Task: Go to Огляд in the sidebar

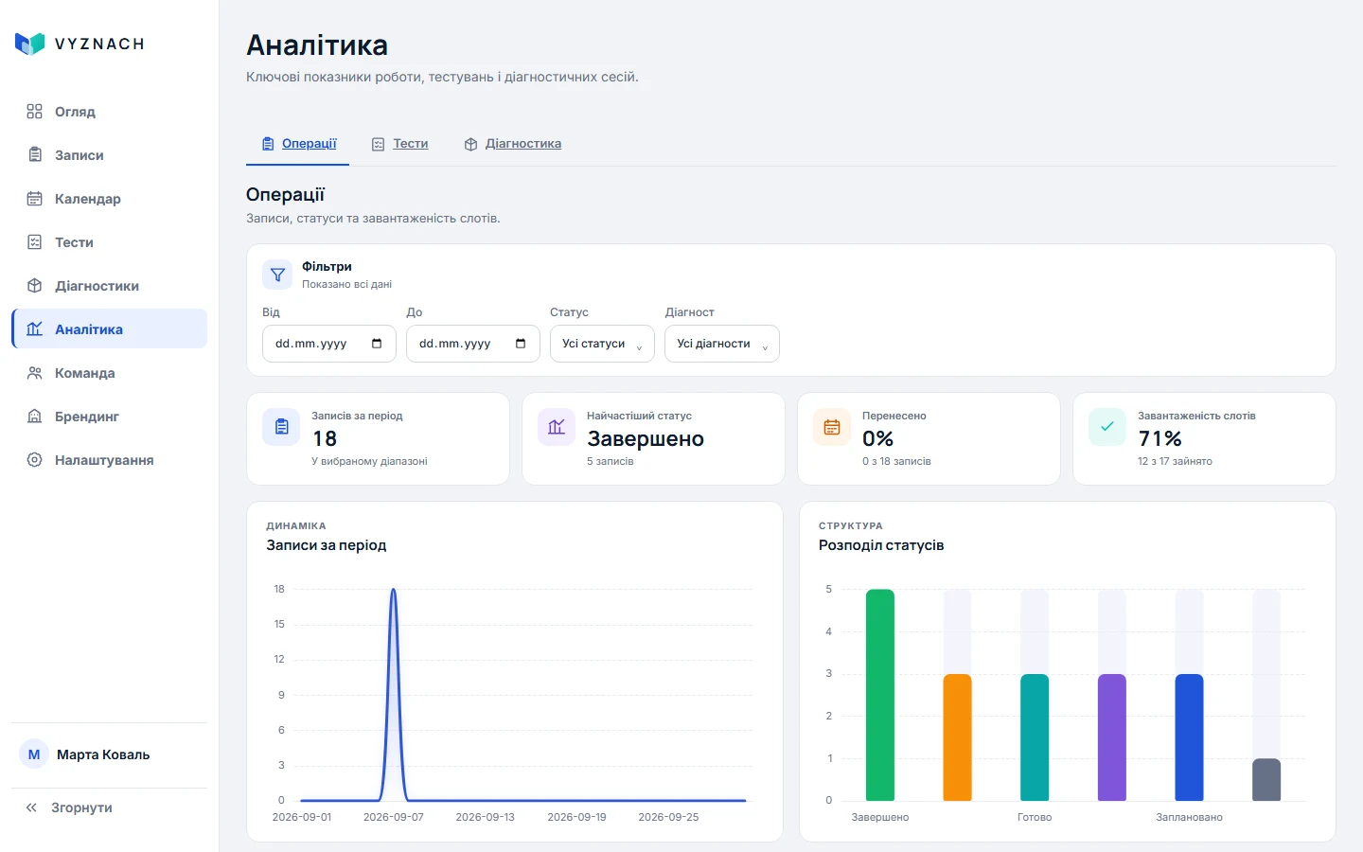Action: [x=110, y=112]
